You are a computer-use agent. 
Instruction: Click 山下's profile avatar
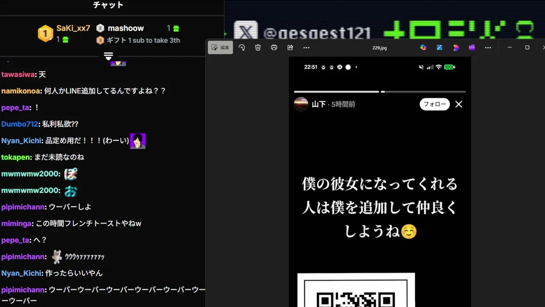tap(301, 104)
